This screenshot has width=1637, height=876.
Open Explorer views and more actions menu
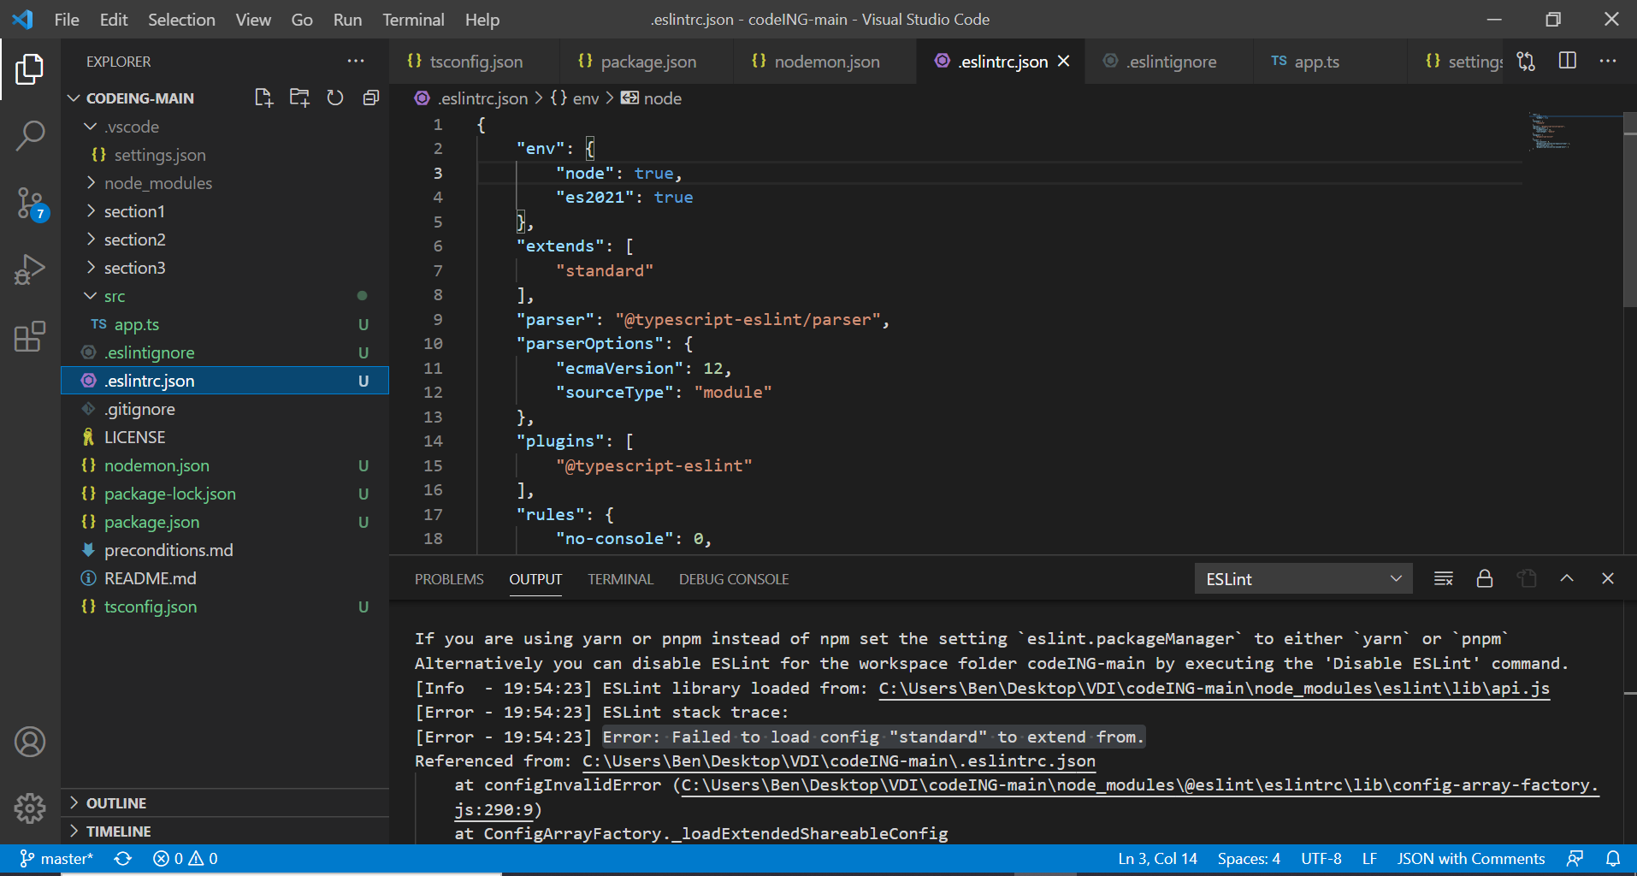pos(356,61)
